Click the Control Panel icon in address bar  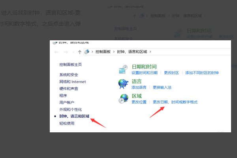click(87, 52)
